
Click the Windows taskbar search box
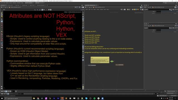point(18,98)
